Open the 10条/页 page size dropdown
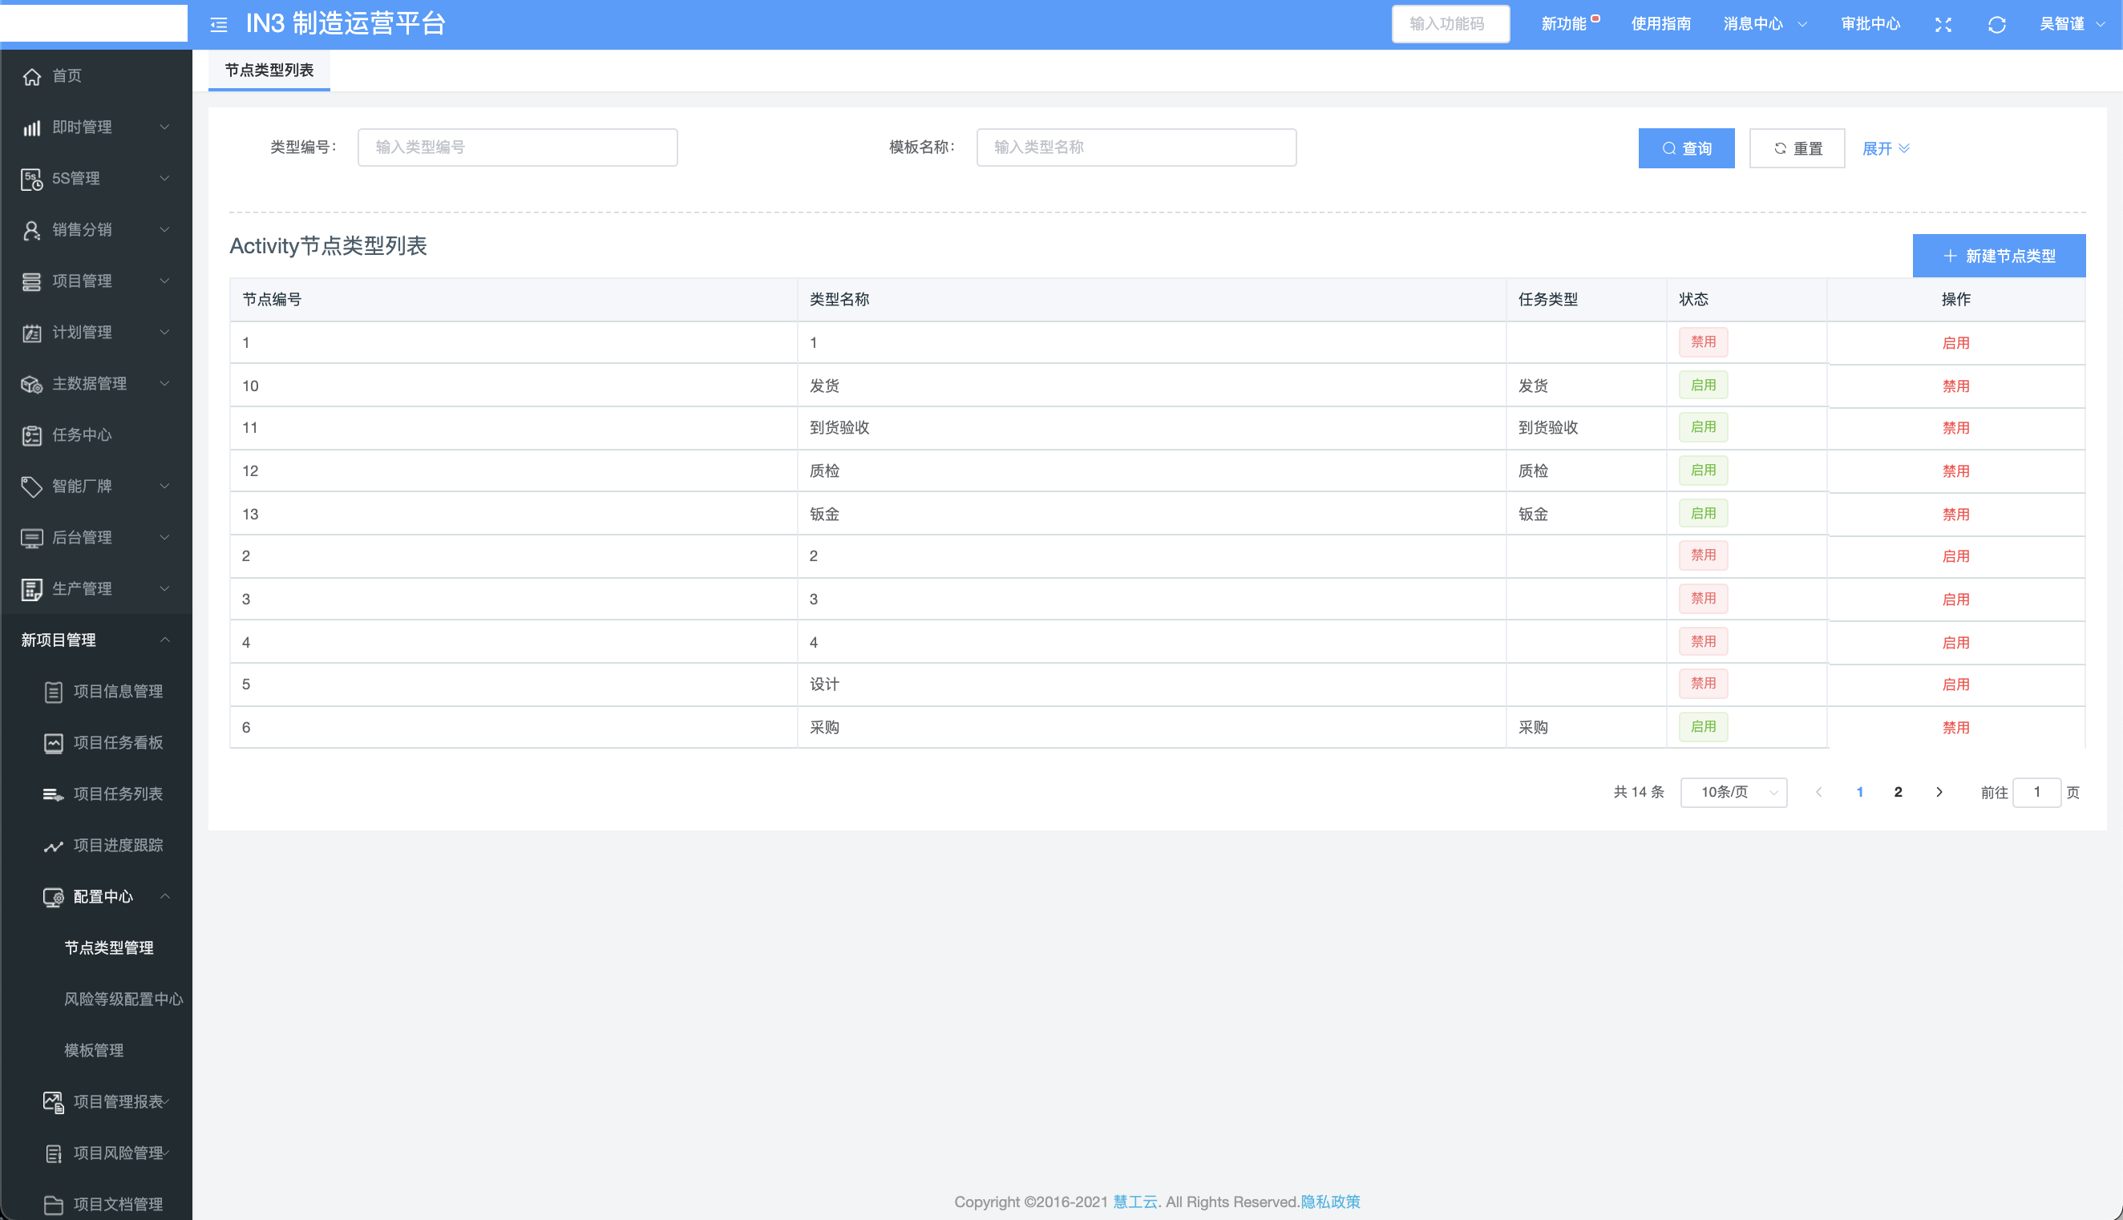Viewport: 2123px width, 1220px height. point(1733,792)
